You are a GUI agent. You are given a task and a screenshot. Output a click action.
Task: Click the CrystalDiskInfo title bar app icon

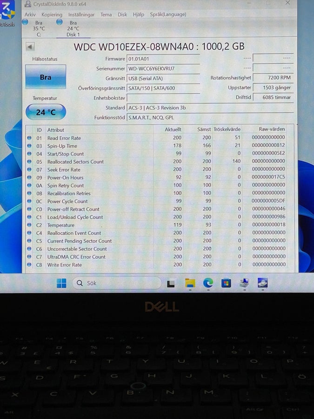click(x=28, y=4)
